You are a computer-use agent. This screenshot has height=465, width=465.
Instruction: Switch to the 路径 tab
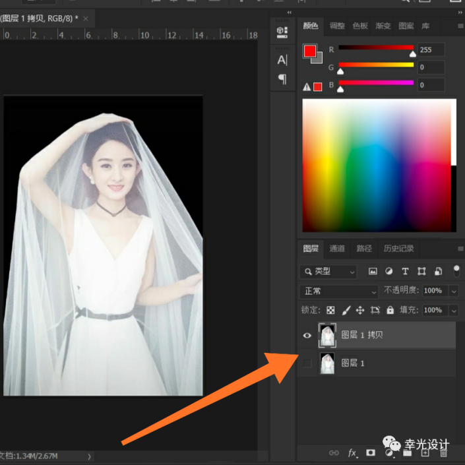point(364,249)
